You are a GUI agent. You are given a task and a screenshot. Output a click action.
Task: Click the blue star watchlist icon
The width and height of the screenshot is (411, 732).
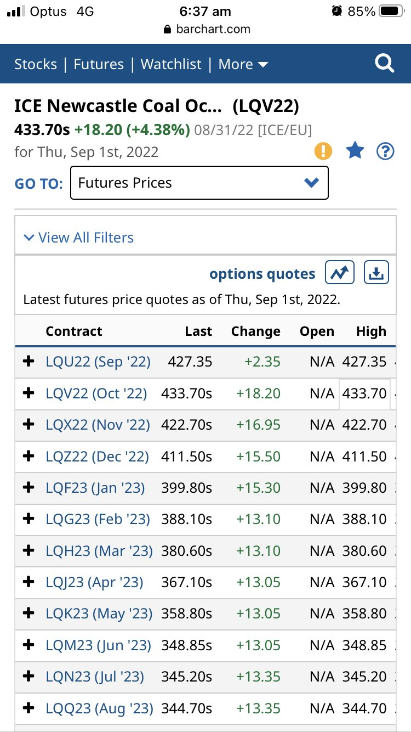pos(355,151)
